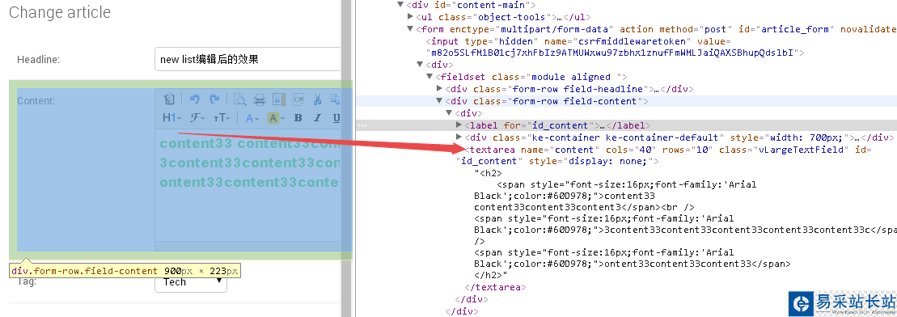This screenshot has height=317, width=897.
Task: Click the Headline: field label
Action: coord(38,60)
